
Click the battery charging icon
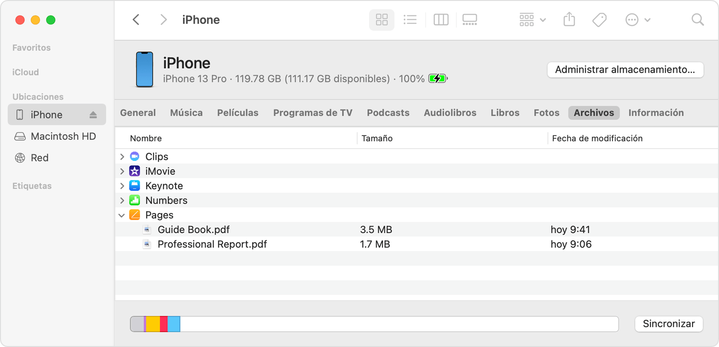coord(438,79)
